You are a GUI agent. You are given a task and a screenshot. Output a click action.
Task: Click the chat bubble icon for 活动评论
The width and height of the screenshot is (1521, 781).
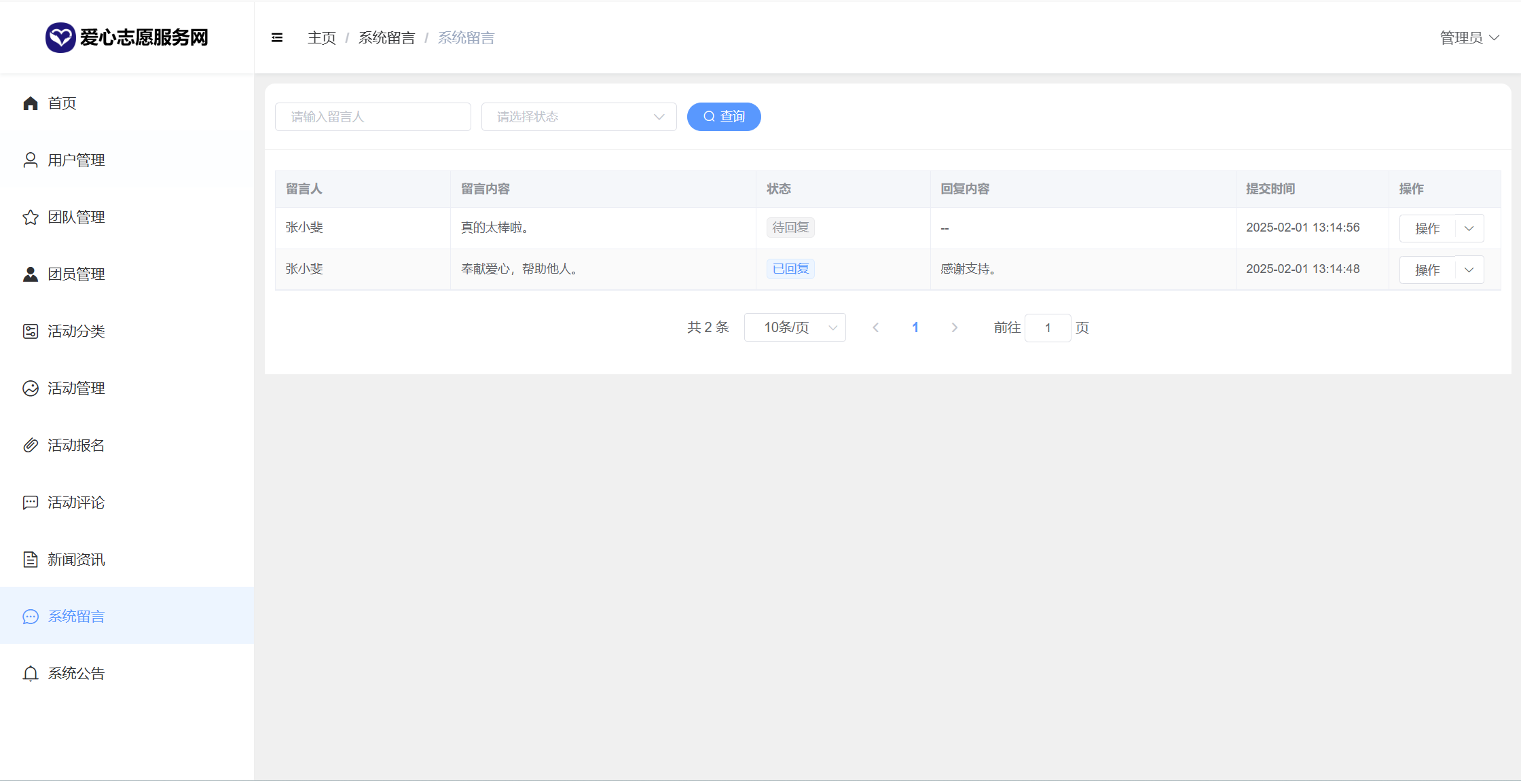coord(31,503)
